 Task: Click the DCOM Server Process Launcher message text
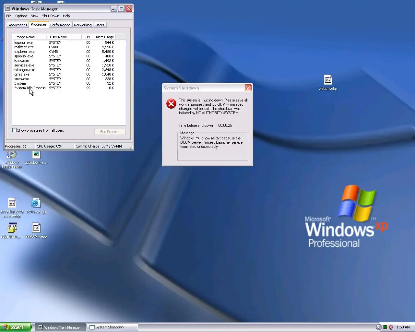pyautogui.click(x=211, y=142)
